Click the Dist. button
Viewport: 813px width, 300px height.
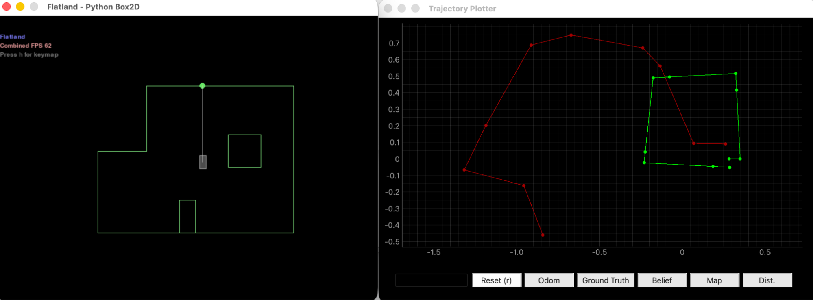767,280
